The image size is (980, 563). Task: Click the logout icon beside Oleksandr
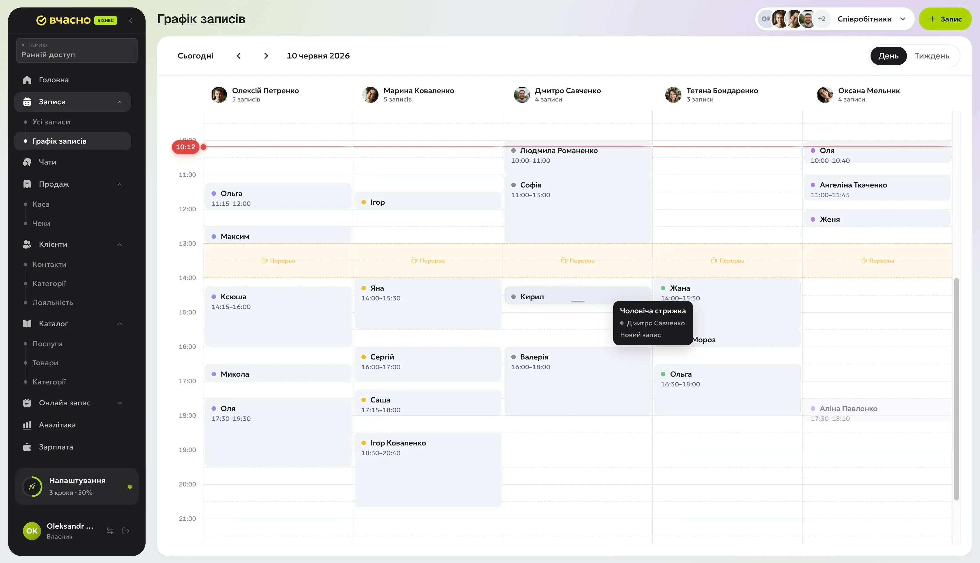[x=126, y=531]
